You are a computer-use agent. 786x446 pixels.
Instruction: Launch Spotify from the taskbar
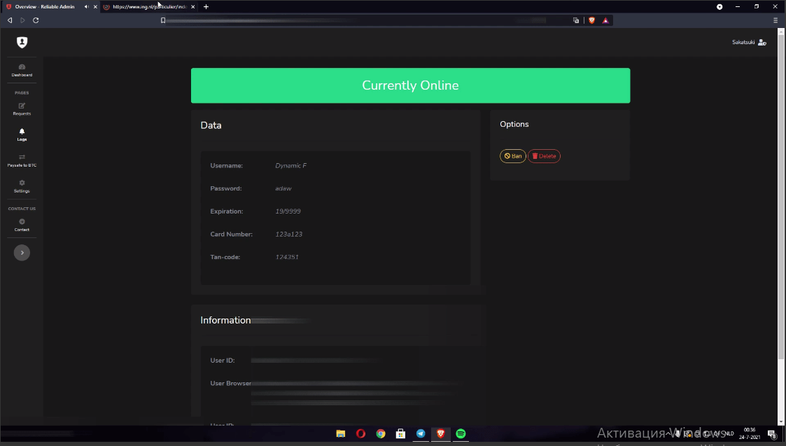461,433
